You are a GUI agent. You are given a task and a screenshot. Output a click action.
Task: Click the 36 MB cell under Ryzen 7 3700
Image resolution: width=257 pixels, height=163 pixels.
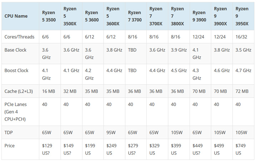tap(136, 91)
